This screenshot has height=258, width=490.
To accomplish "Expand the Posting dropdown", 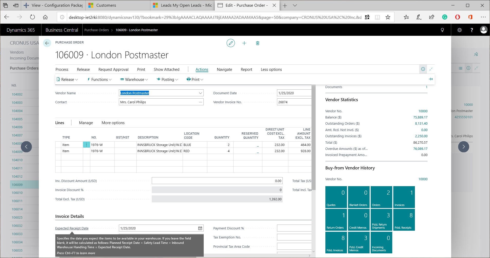I will pyautogui.click(x=167, y=80).
